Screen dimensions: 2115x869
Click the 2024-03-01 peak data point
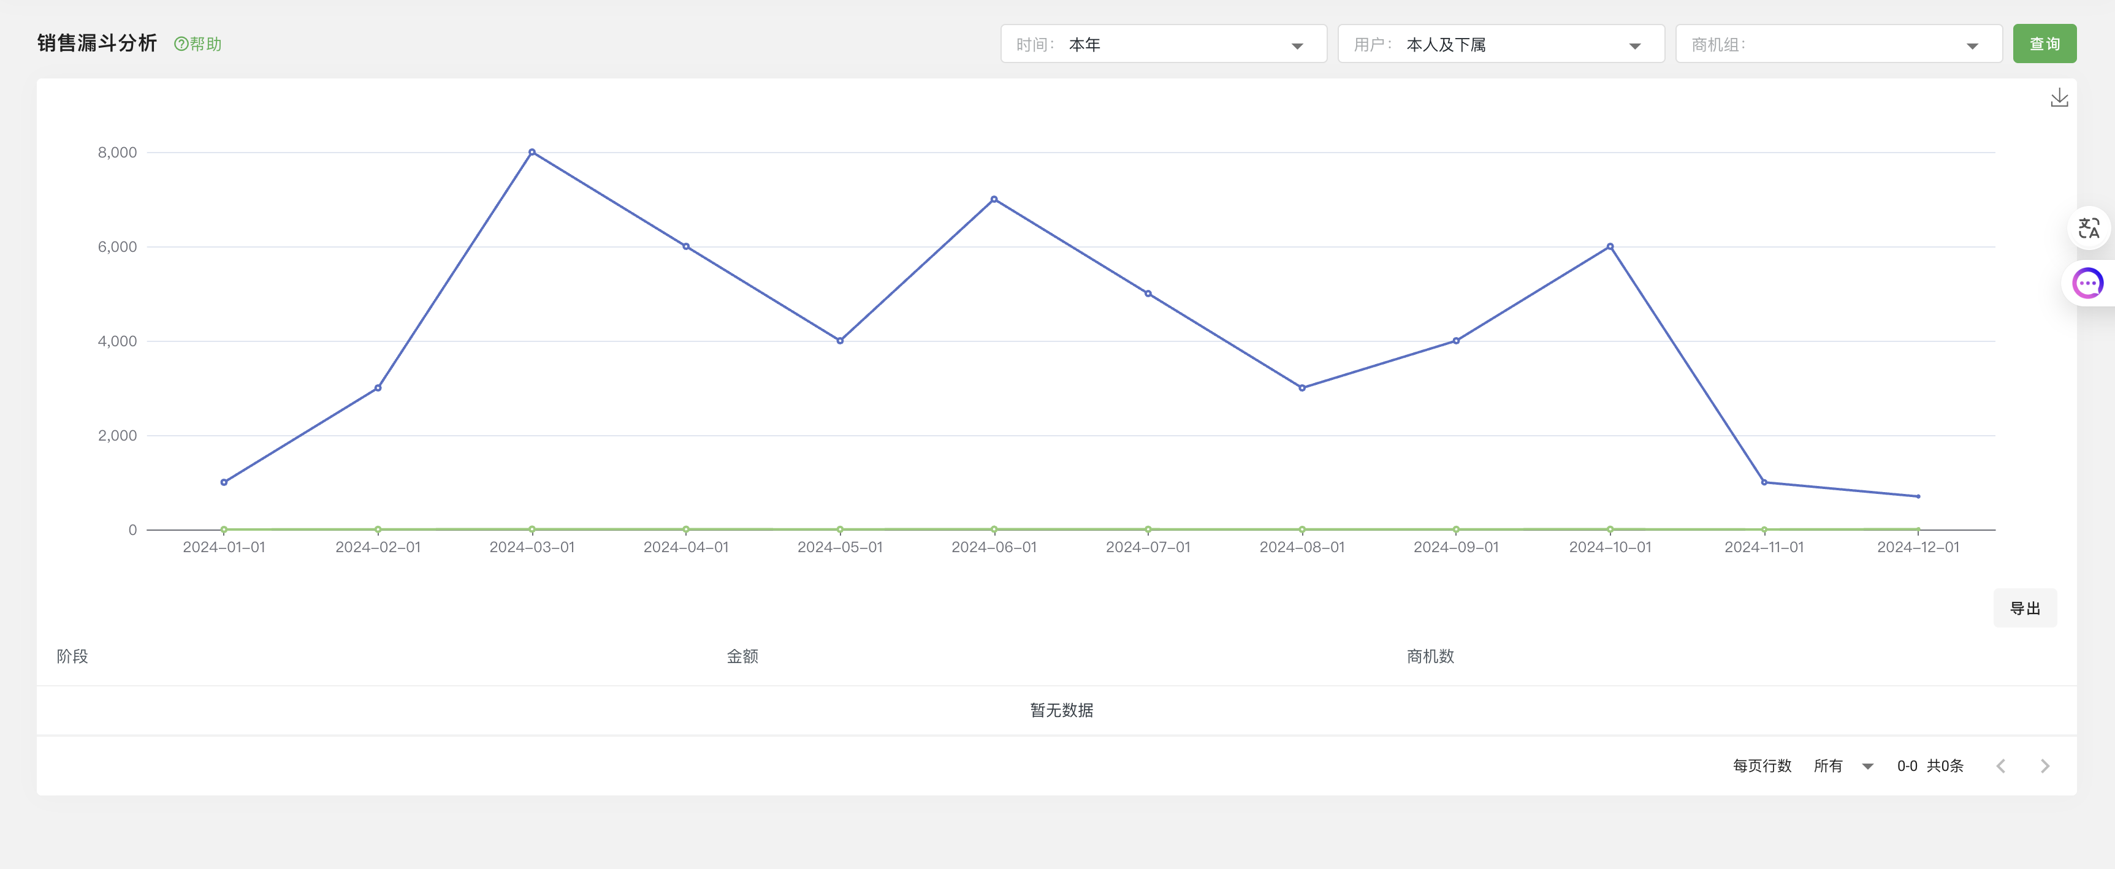(x=532, y=153)
